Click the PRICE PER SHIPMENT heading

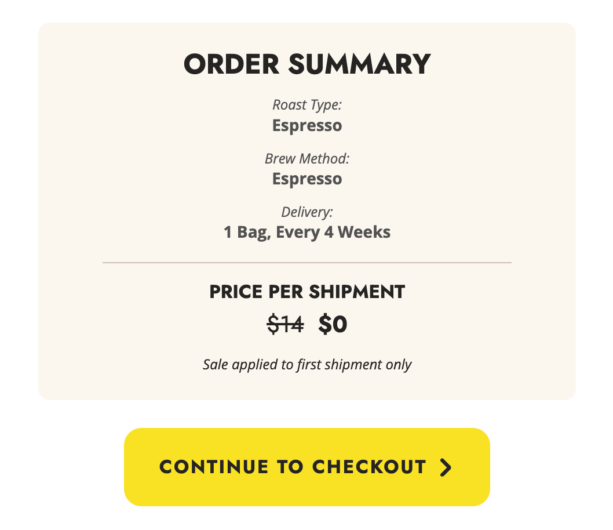pos(307,292)
